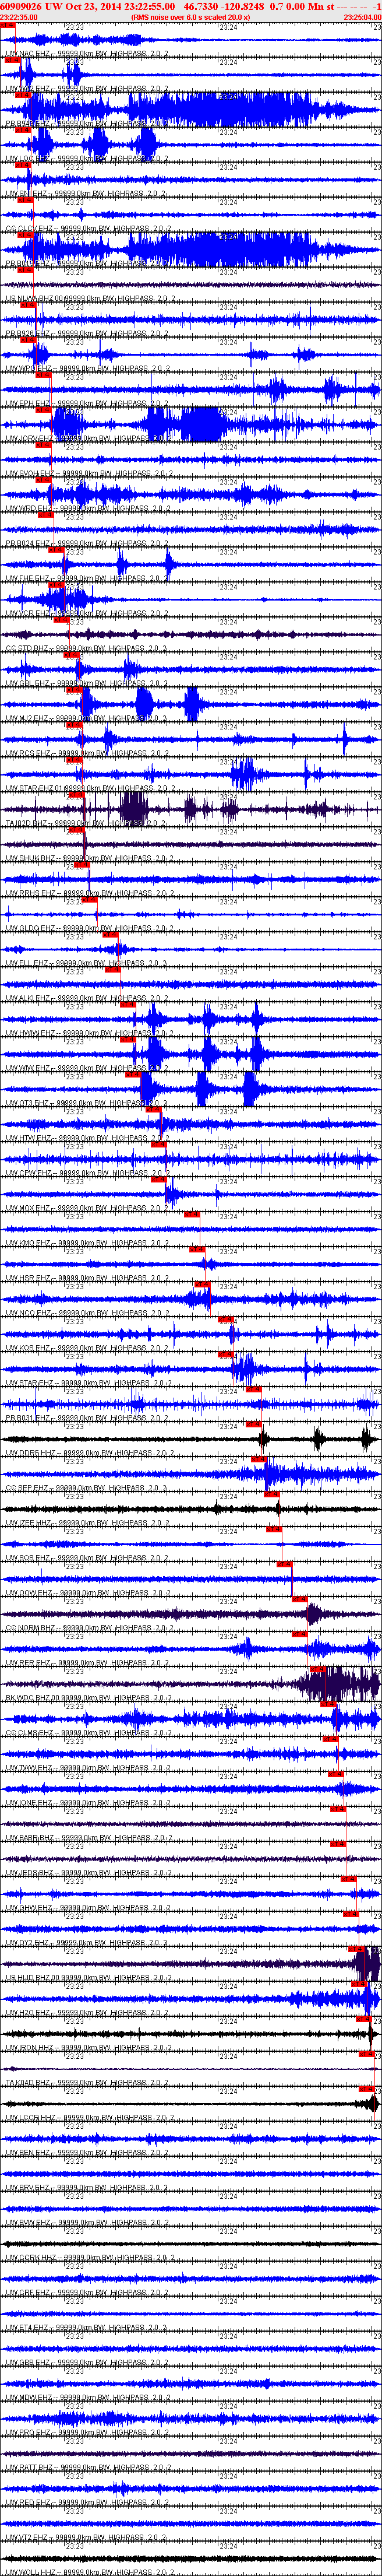The height and width of the screenshot is (2576, 382).
Task: Select the UW.BABR BHZ station label
Action: (x=90, y=1838)
